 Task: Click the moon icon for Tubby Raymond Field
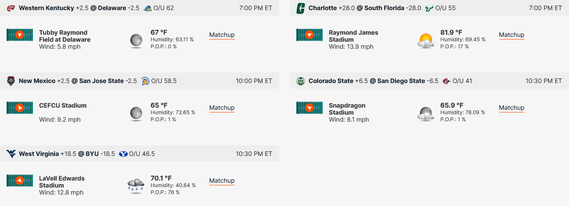click(136, 40)
